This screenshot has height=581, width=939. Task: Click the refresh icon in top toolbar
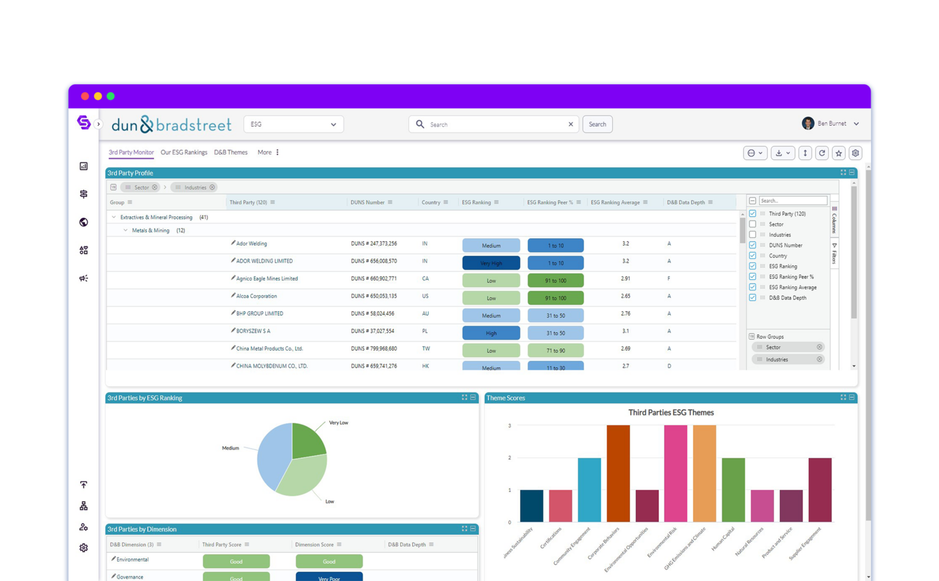click(x=822, y=153)
